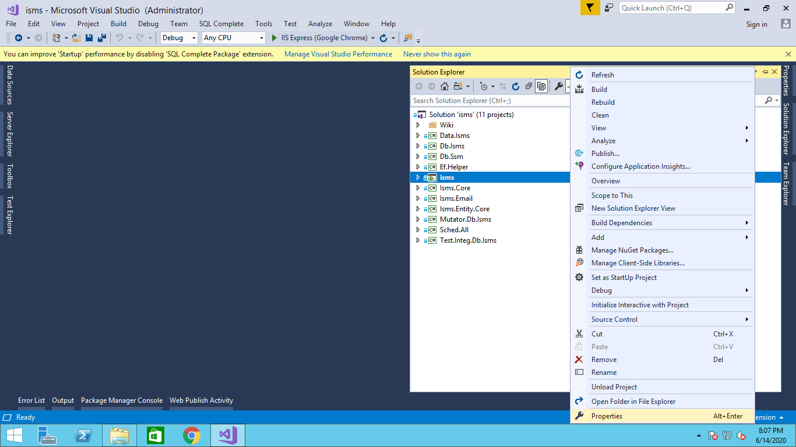
Task: Click the Home icon in Solution Explorer
Action: tap(445, 86)
